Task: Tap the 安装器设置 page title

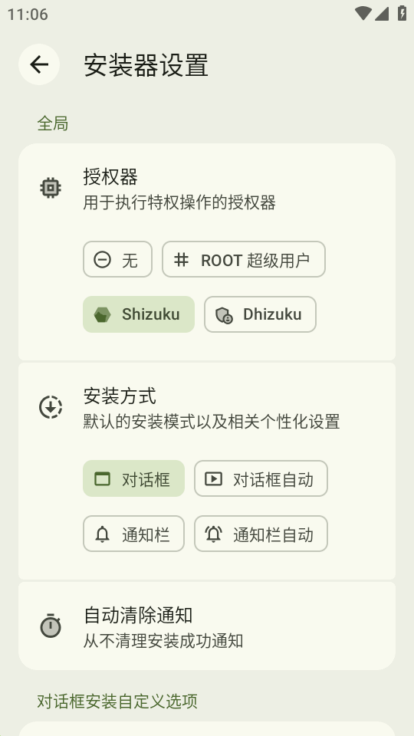Action: pos(146,64)
